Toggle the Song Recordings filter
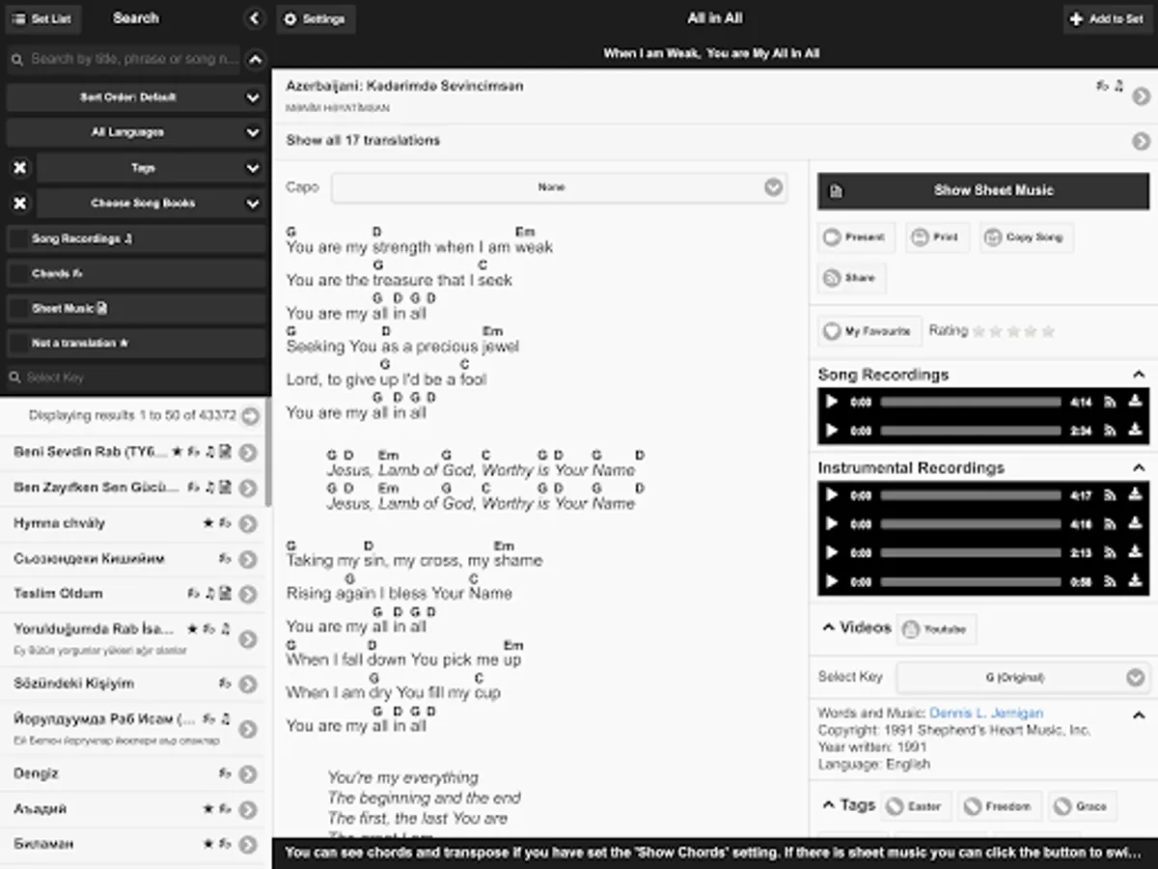Viewport: 1158px width, 869px height. click(x=135, y=238)
